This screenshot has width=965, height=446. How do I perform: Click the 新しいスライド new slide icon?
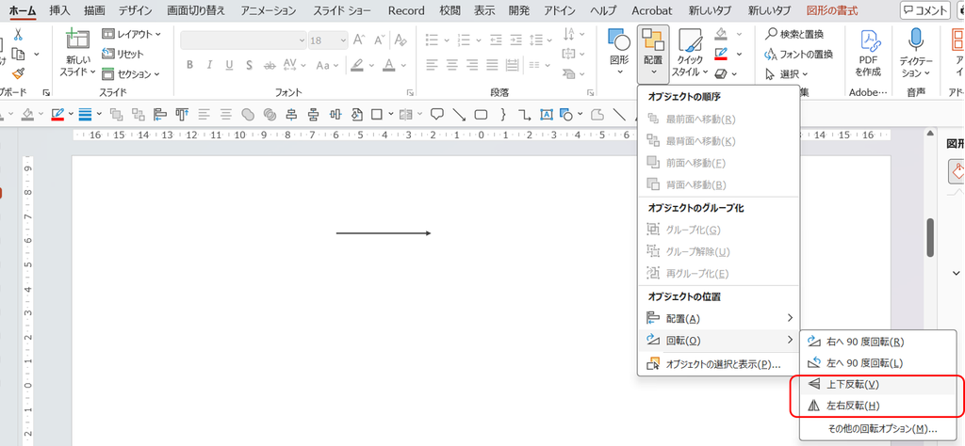click(77, 40)
